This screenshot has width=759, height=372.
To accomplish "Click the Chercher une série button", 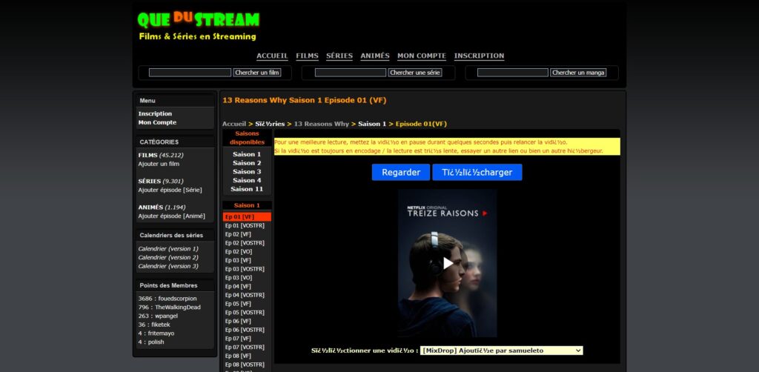I will click(415, 73).
